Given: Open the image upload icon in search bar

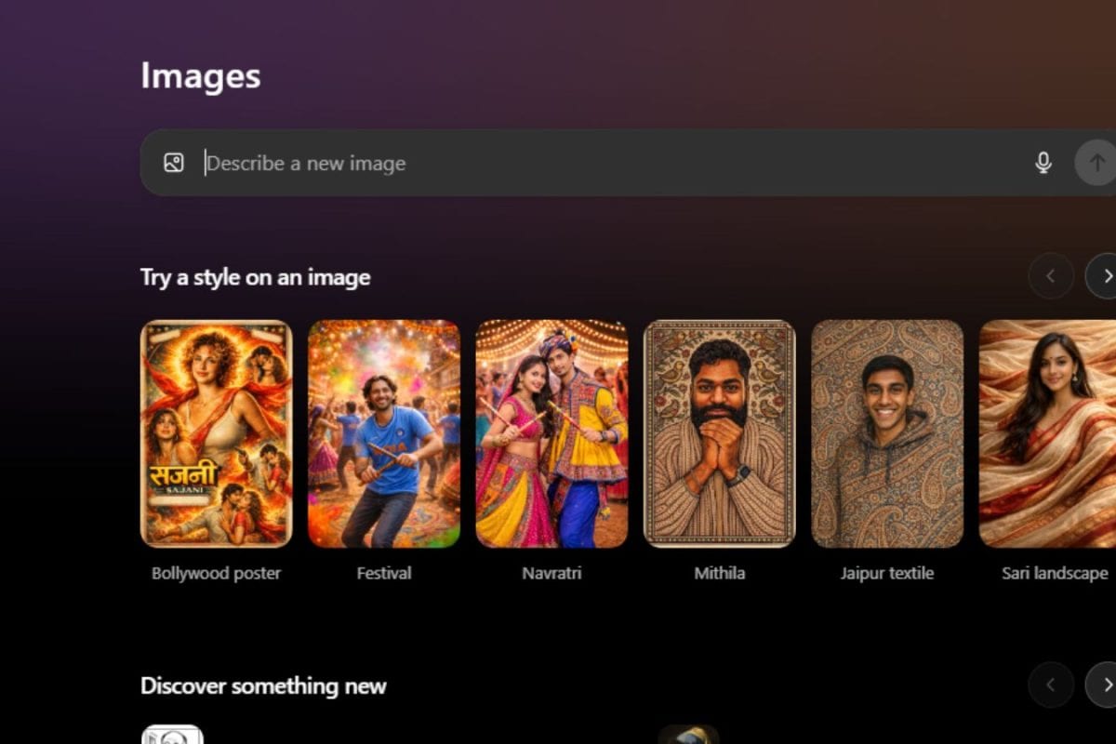Looking at the screenshot, I should coord(175,162).
